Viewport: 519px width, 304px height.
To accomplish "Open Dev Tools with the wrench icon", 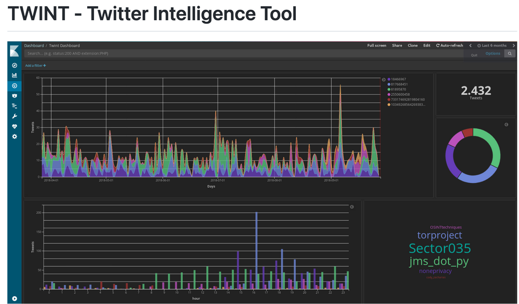I will [x=14, y=116].
